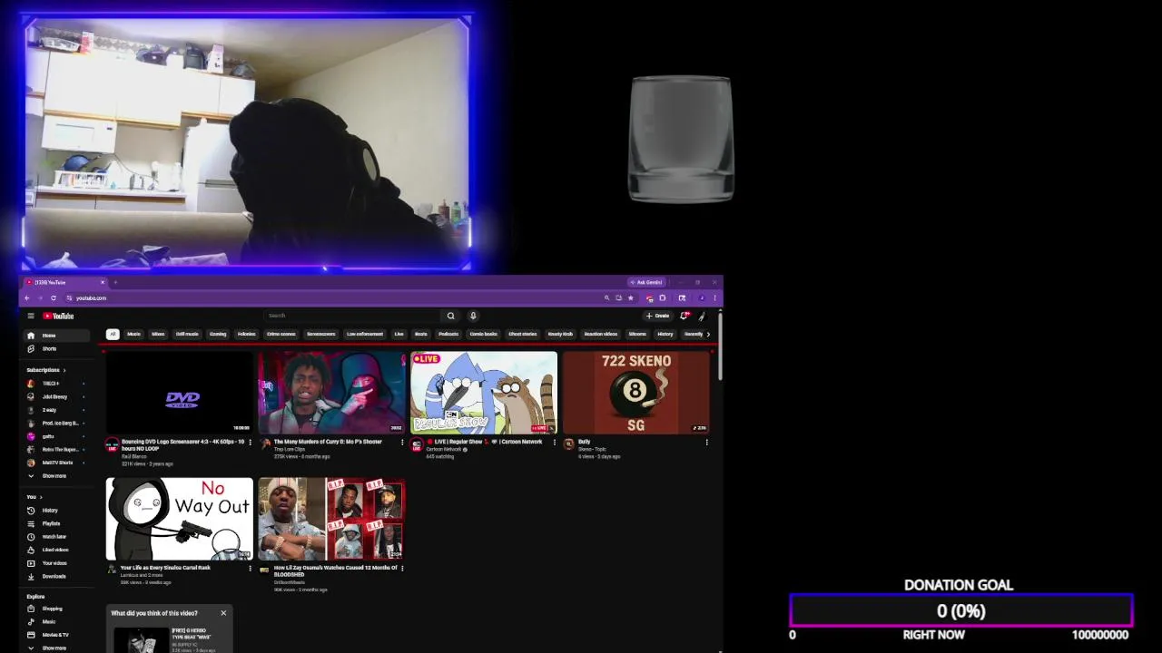
Task: Open options for Bouncing DVD Logo video
Action: (251, 443)
